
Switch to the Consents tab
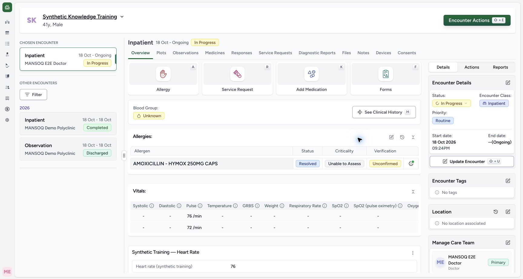(x=407, y=53)
